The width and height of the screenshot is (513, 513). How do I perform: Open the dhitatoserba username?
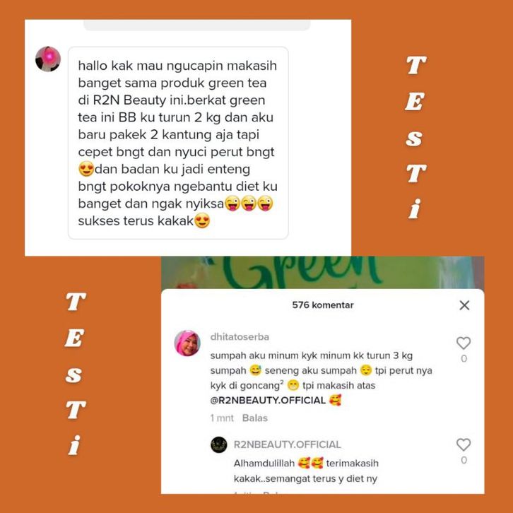tap(240, 336)
